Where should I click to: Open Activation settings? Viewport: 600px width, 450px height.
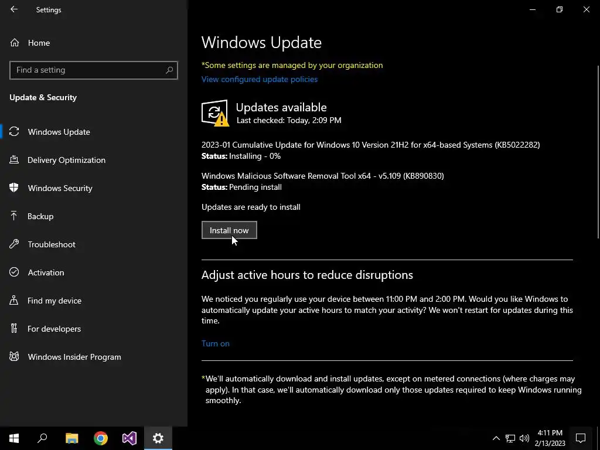click(94, 272)
